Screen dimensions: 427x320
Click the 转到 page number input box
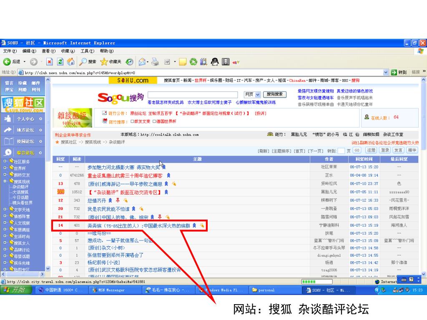coord(341,151)
